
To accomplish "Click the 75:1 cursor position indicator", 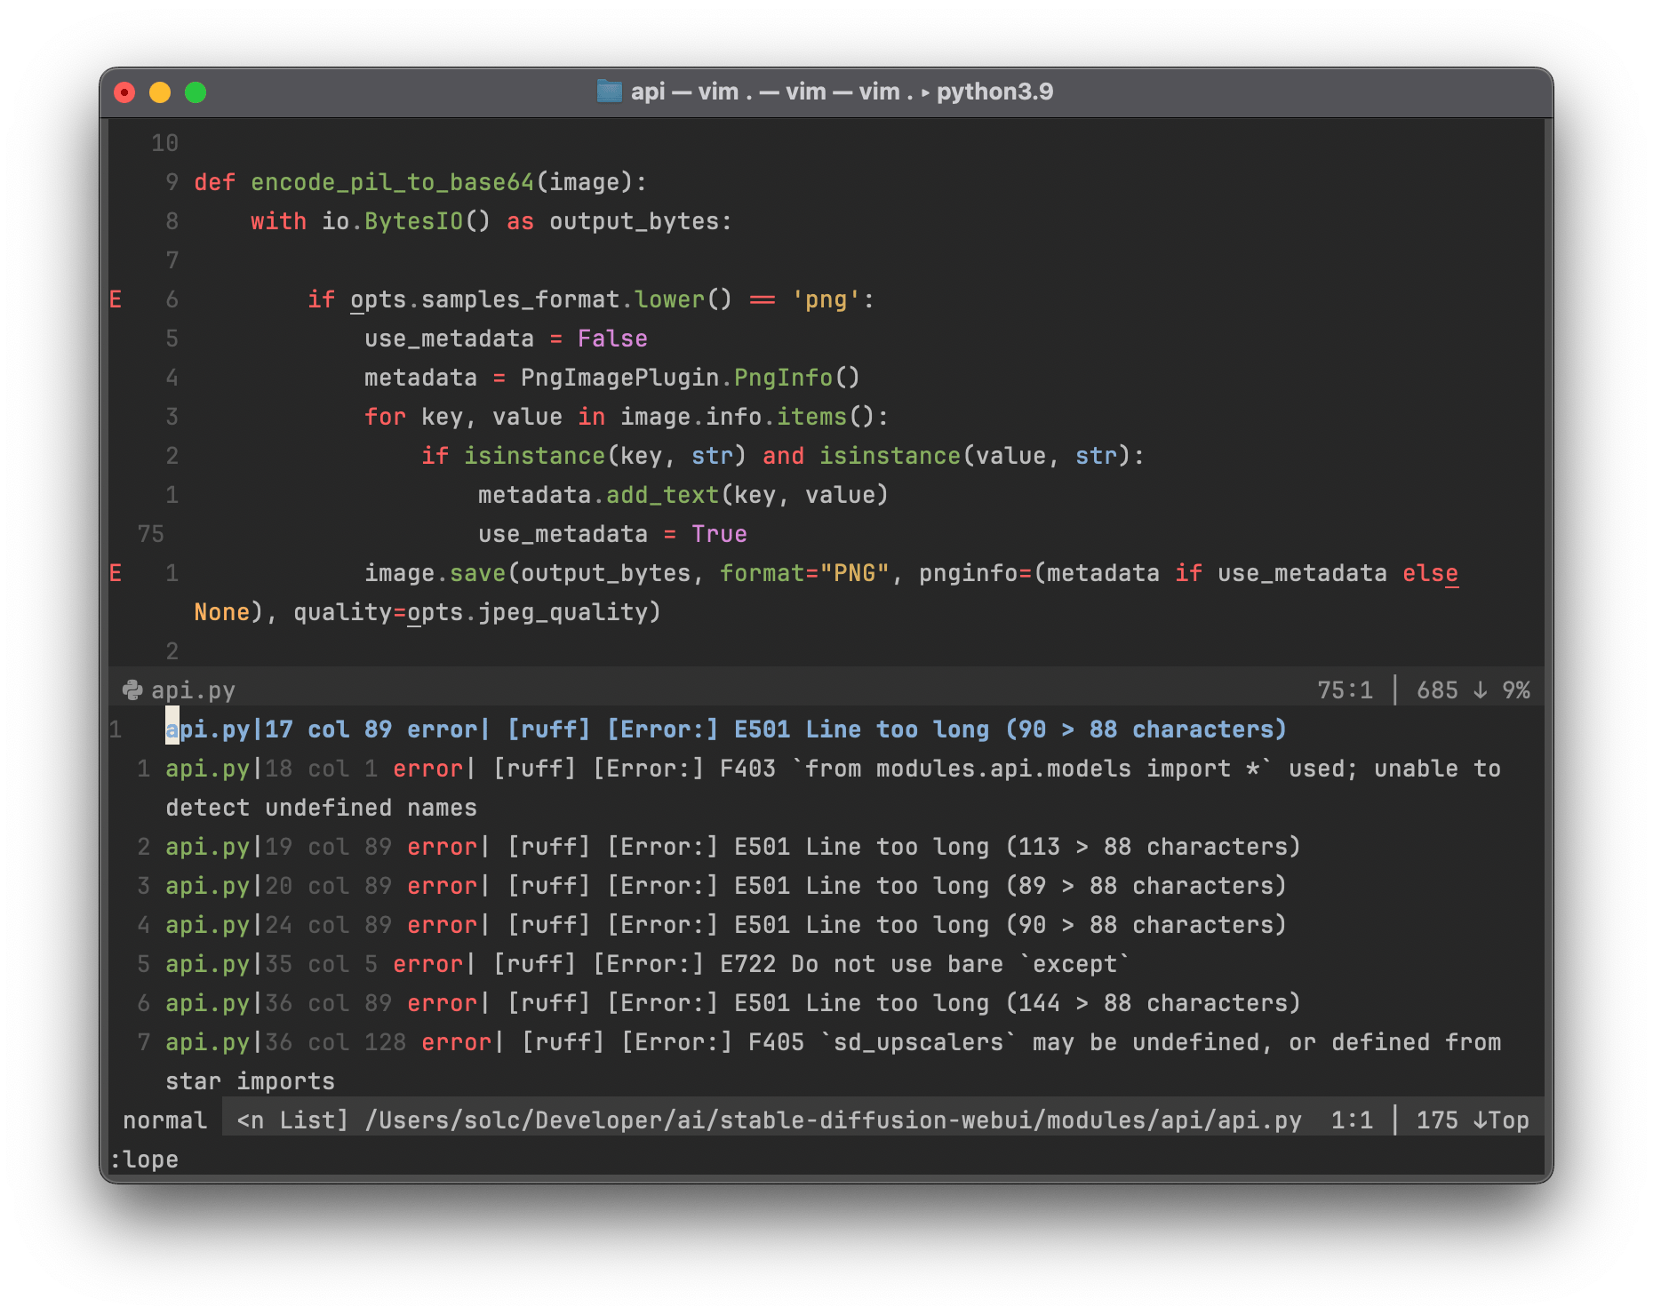I will coord(1345,690).
